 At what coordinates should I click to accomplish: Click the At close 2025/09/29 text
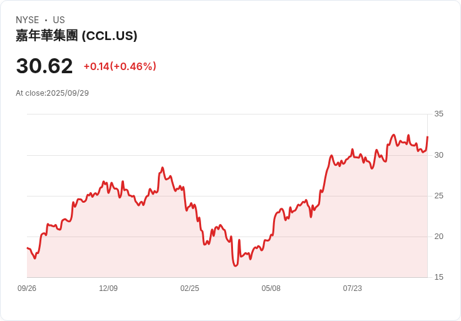coord(52,93)
